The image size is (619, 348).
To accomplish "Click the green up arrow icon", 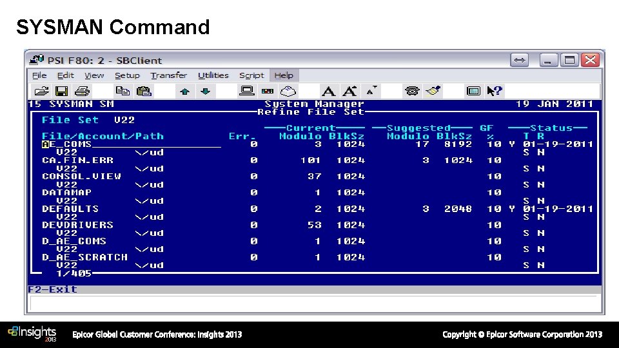I will tap(184, 92).
